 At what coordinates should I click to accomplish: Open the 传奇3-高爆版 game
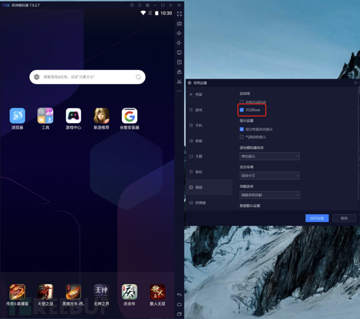coord(17,292)
